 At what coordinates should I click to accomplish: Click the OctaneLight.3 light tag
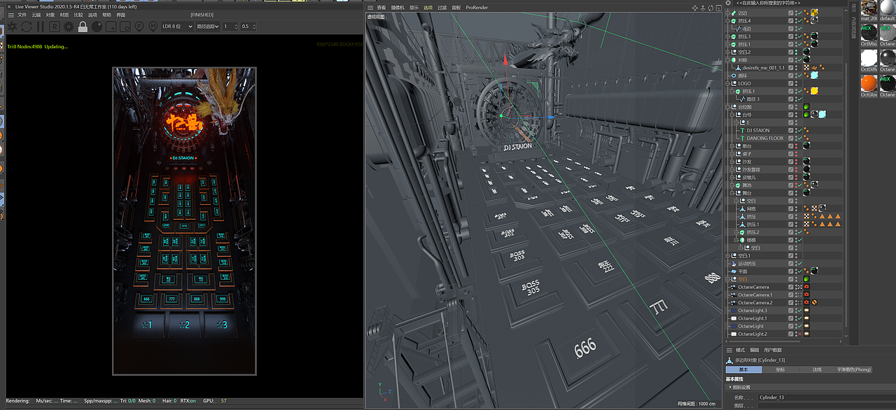(x=806, y=311)
